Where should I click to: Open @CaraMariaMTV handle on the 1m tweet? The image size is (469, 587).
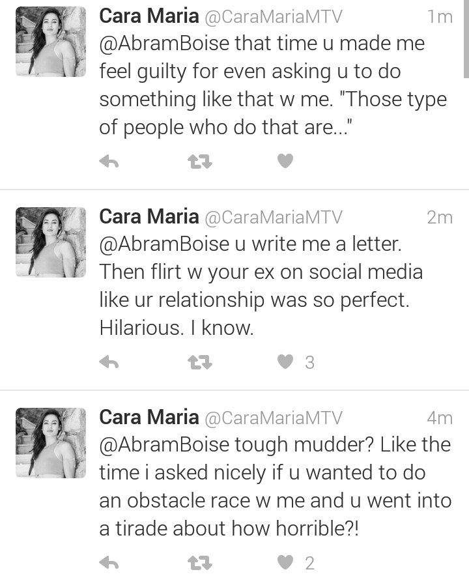click(273, 17)
